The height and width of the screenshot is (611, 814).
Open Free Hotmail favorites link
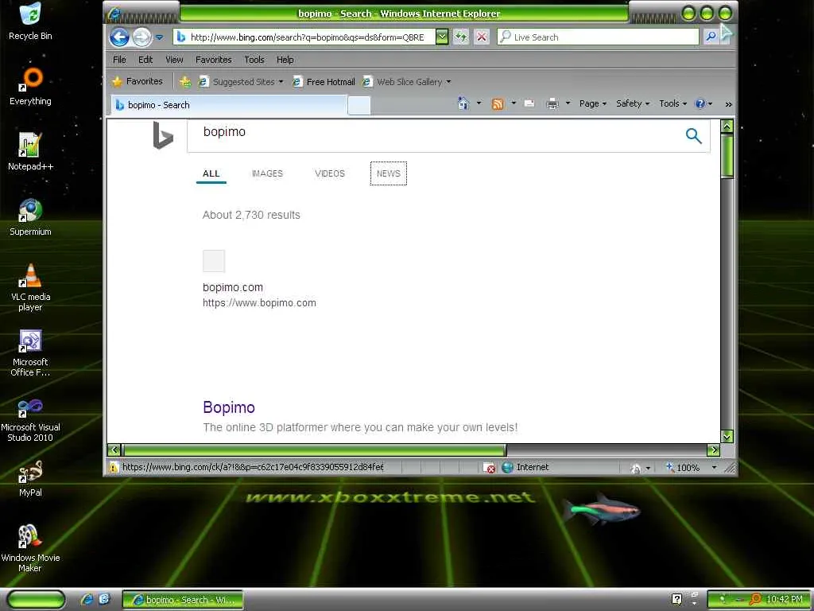coord(324,82)
